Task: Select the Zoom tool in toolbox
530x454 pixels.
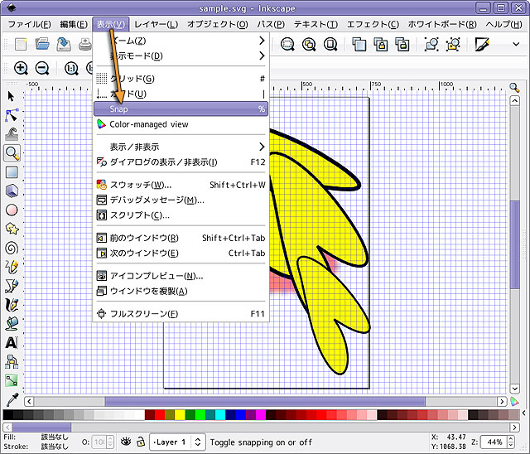Action: click(x=12, y=152)
